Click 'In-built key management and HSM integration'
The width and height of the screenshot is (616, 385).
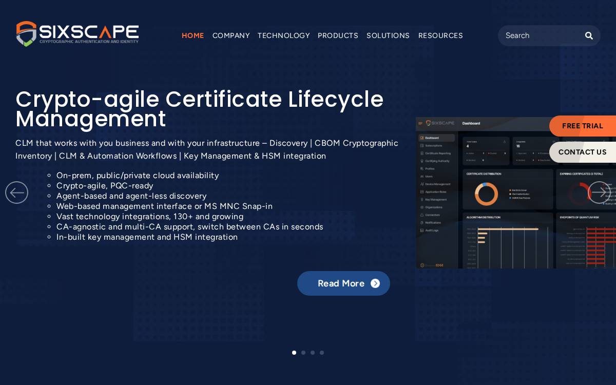(147, 237)
